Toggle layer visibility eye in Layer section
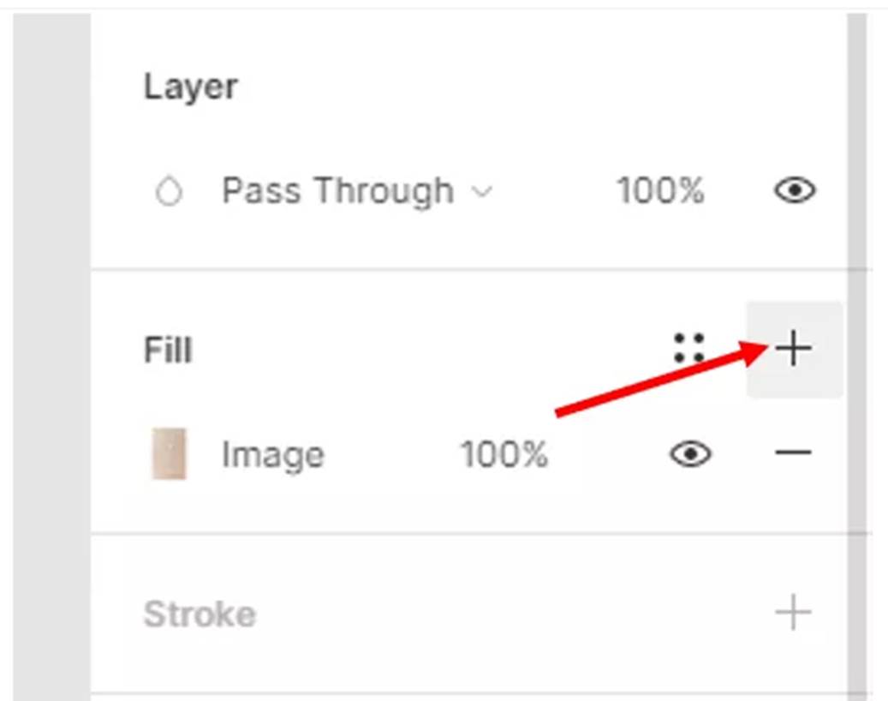Image resolution: width=888 pixels, height=701 pixels. [x=795, y=190]
